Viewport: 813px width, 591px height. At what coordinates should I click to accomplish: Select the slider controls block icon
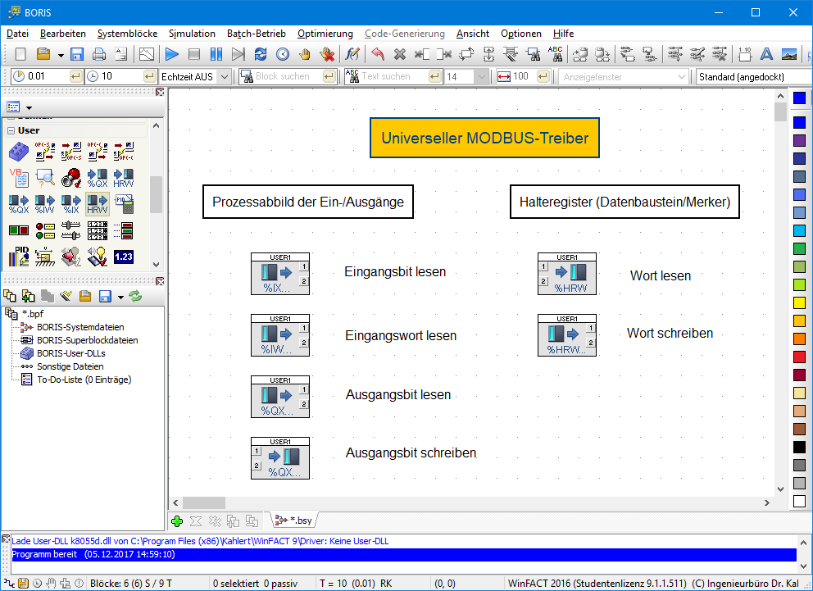[71, 230]
